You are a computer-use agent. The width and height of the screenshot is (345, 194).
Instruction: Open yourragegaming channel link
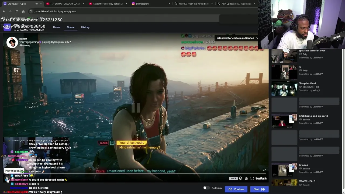pos(29,42)
